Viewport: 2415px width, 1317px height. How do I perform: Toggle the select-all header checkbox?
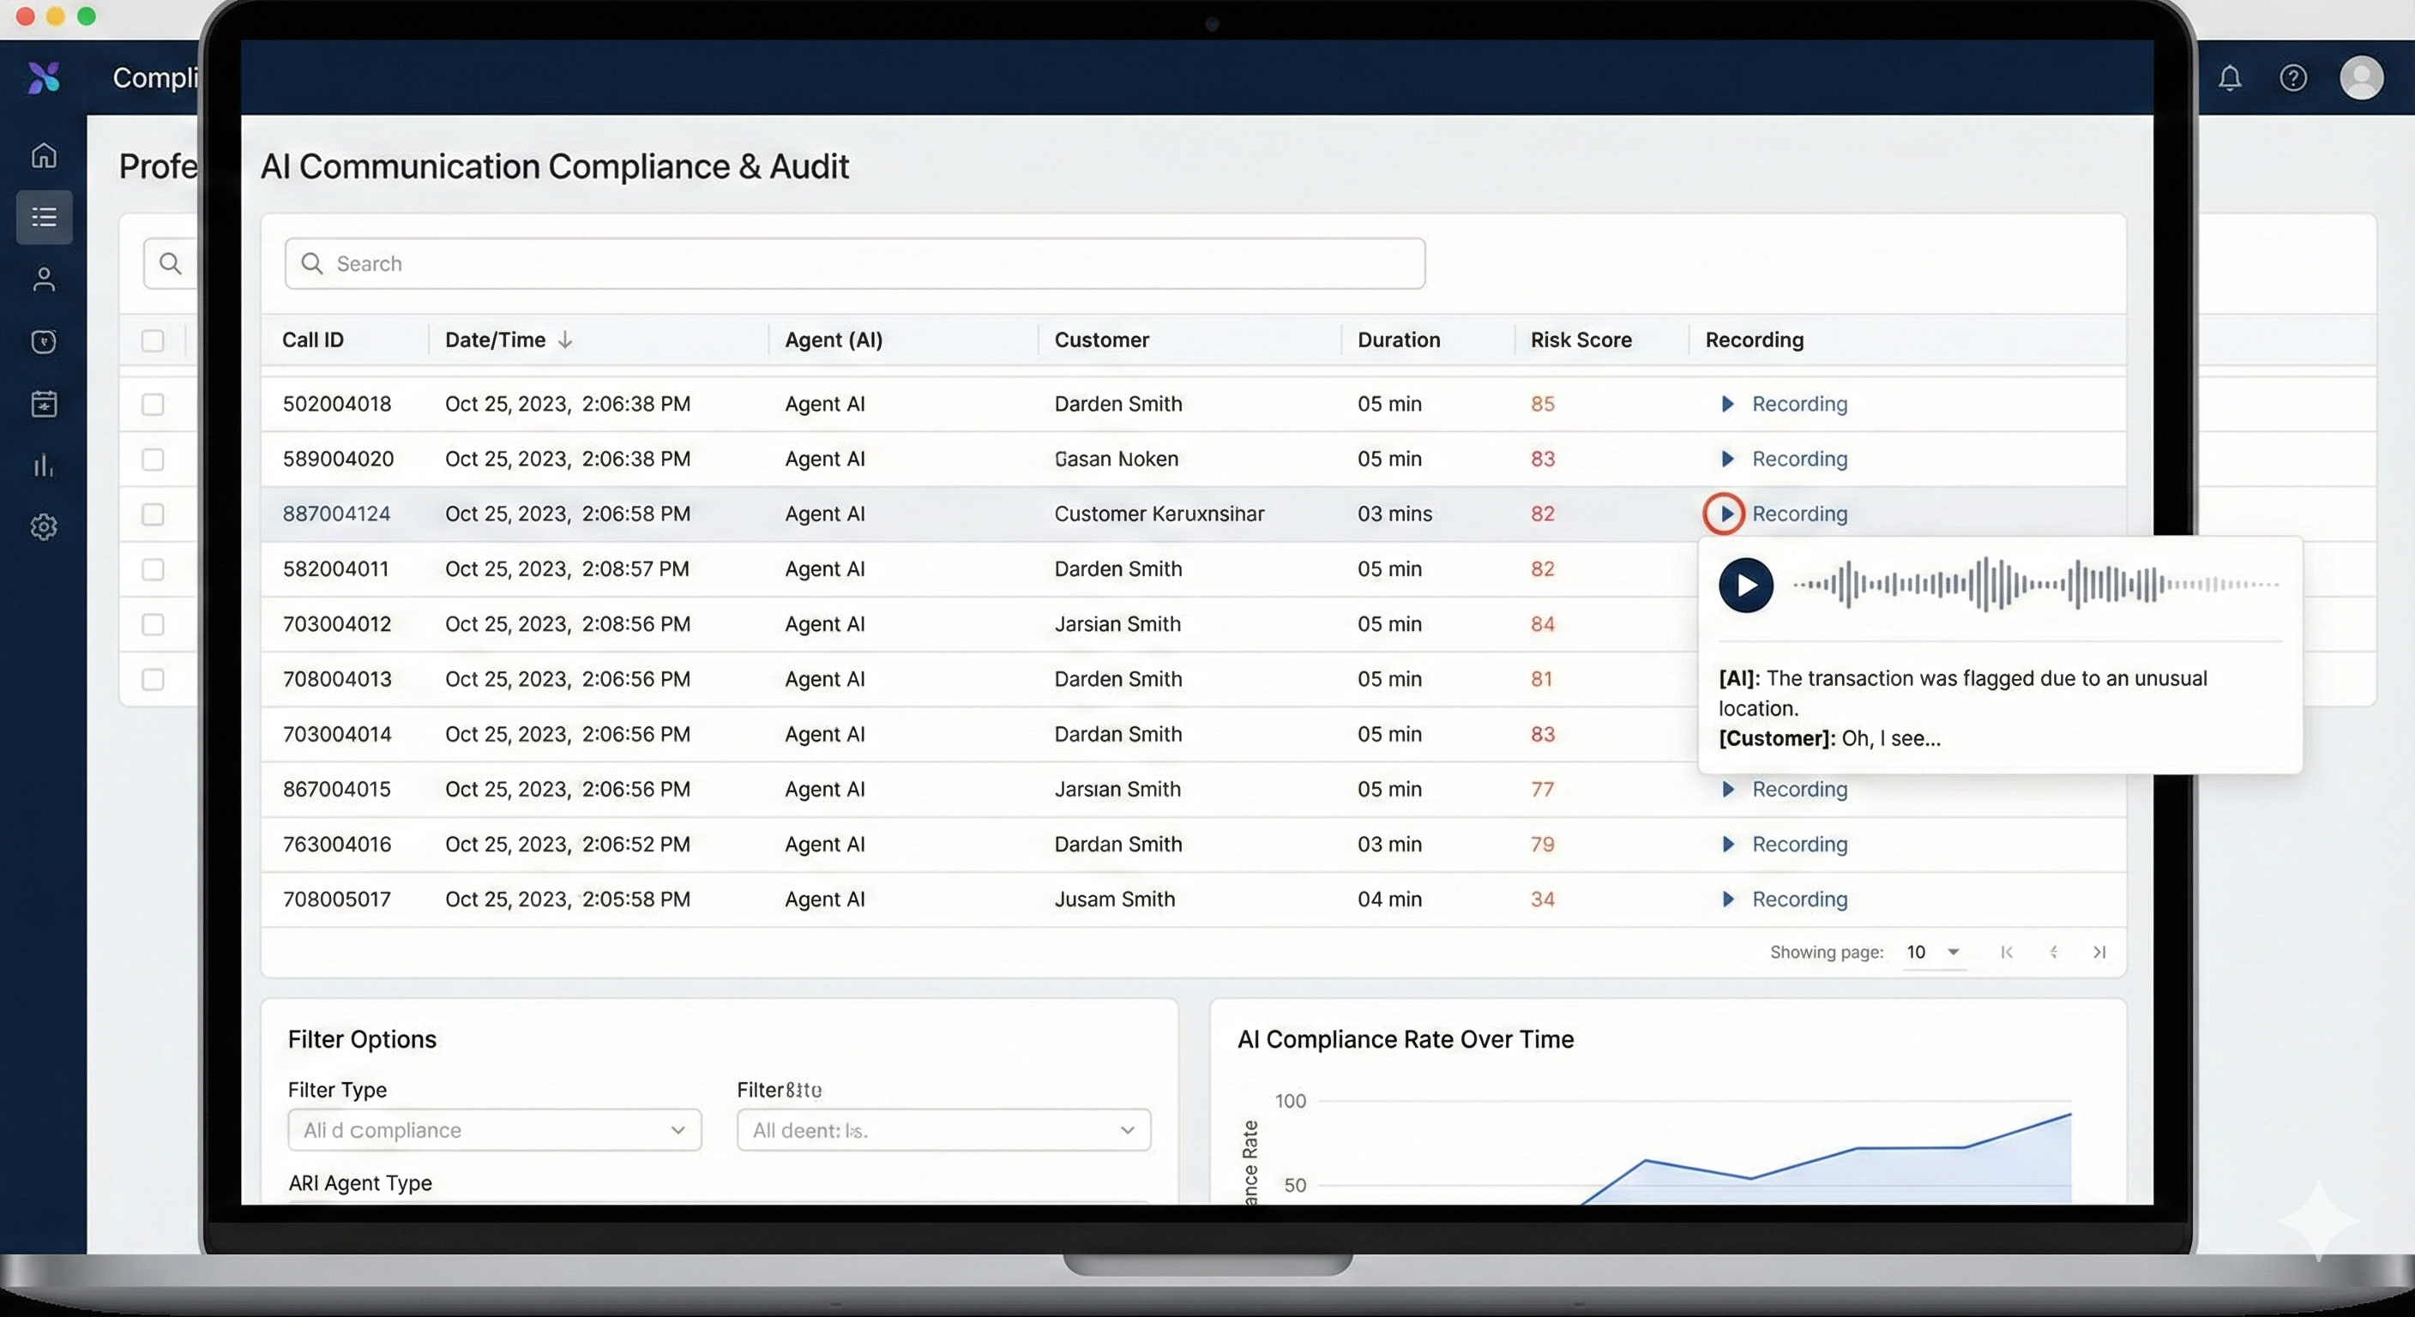[153, 340]
